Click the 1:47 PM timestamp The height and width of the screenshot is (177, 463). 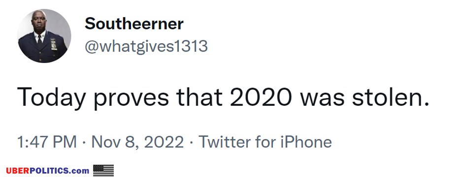(47, 142)
